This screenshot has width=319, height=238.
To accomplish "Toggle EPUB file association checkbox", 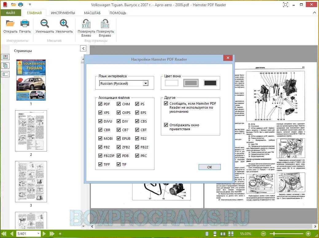I will point(119,138).
